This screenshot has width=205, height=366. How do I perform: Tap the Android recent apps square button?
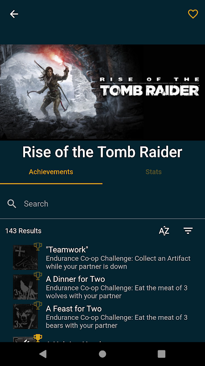161,354
